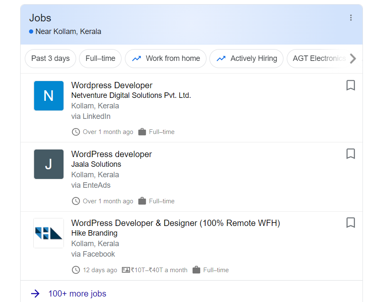Screen dimensions: 381x302
Task: Apply the 'Past 3 days' filter
Action: (50, 58)
